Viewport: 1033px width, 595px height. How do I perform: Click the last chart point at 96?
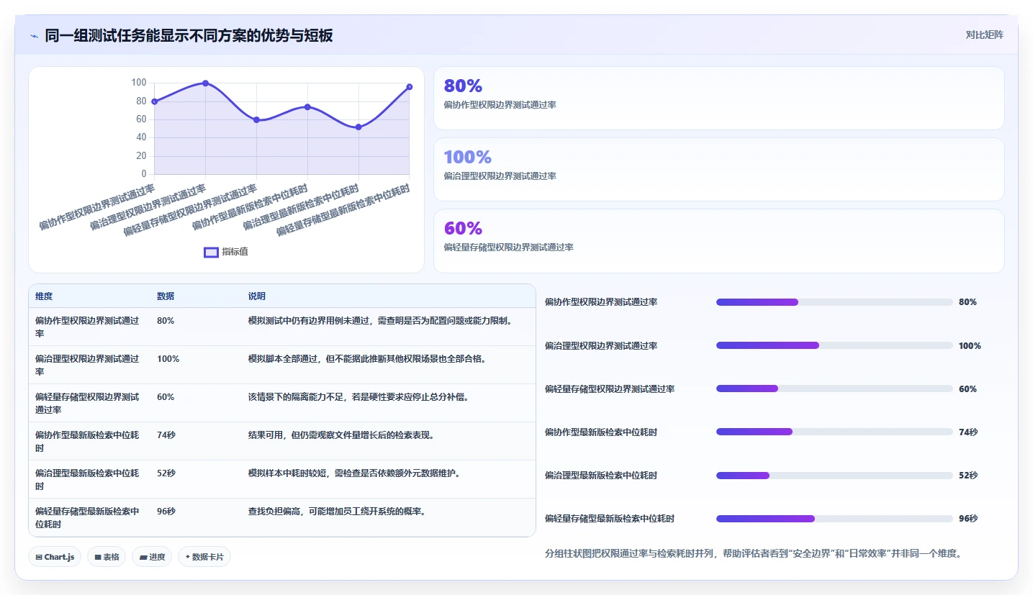tap(410, 87)
